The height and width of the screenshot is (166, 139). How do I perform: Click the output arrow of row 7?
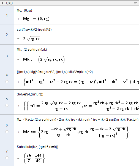[18, 158]
